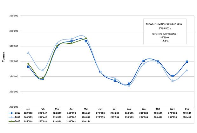Select the 2018 February triangle data point
Screen dimensions: 197x133
(x=43, y=70)
